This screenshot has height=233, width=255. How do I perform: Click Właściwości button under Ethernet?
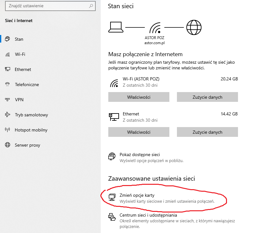point(139,132)
